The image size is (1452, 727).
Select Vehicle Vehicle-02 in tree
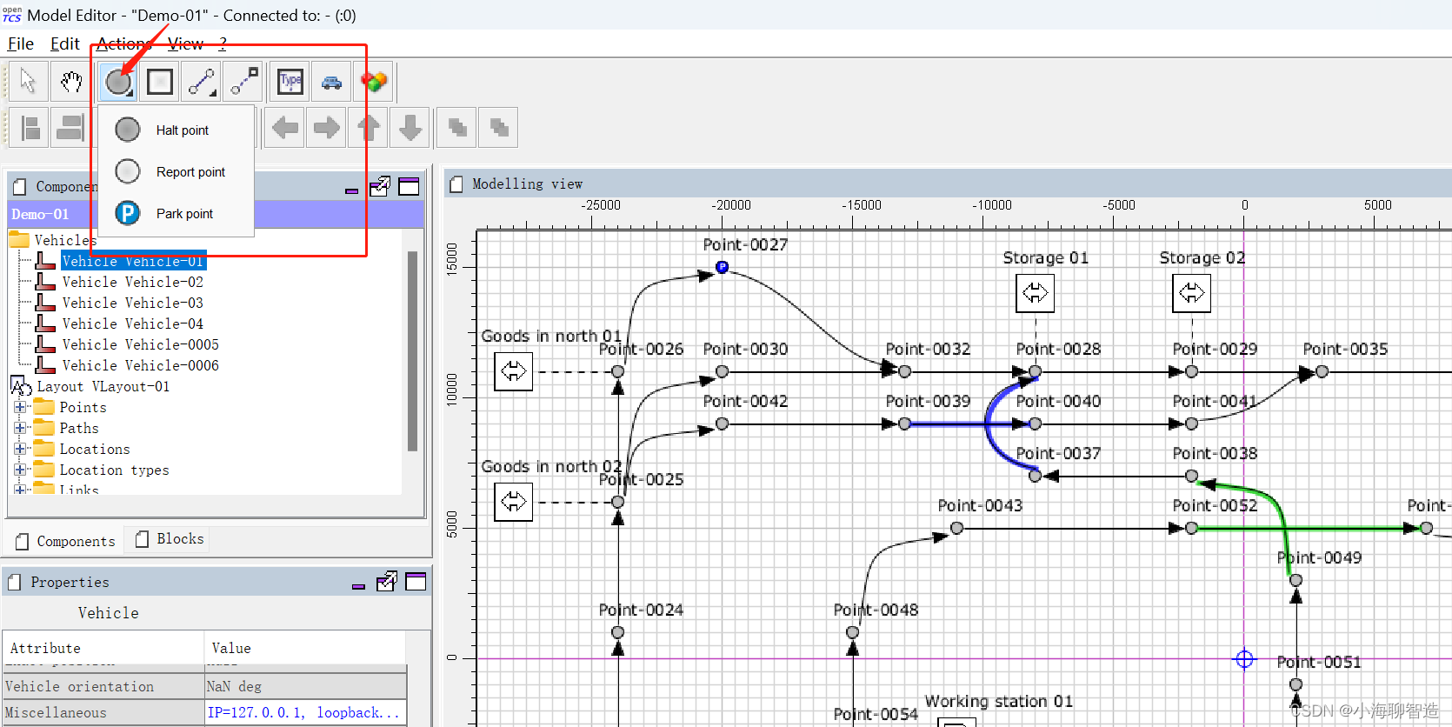click(132, 282)
